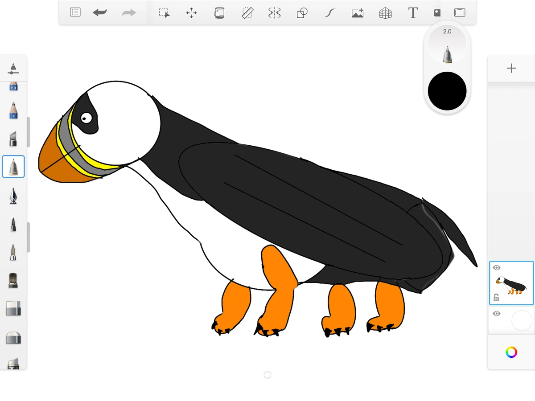The width and height of the screenshot is (535, 401).
Task: Open the Text tool
Action: coord(412,13)
